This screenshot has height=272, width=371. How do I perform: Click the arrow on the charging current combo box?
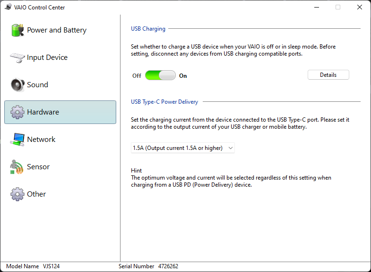click(x=230, y=148)
